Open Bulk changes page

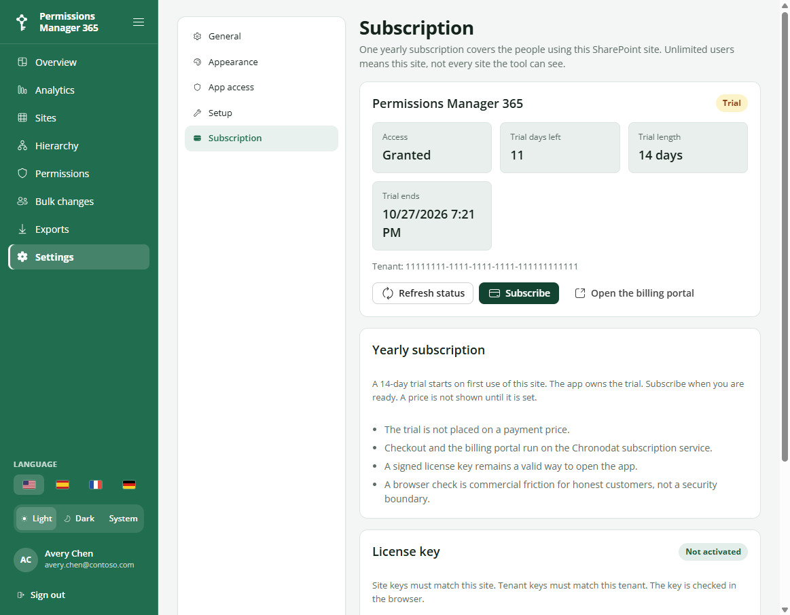click(x=79, y=201)
